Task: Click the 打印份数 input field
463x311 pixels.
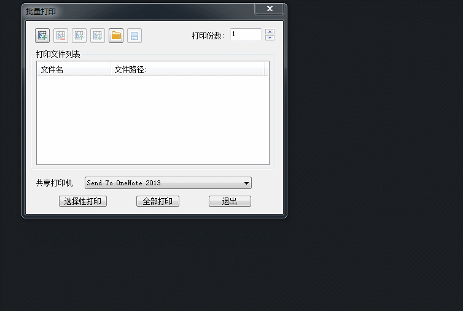Action: 246,34
